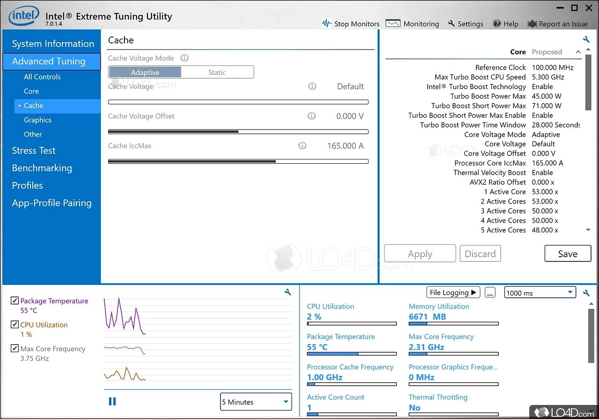This screenshot has height=419, width=599.
Task: Select Core tuning sub-item
Action: (31, 91)
